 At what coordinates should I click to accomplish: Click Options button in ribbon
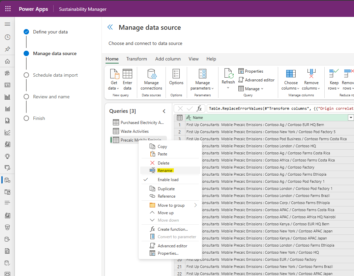pyautogui.click(x=176, y=77)
